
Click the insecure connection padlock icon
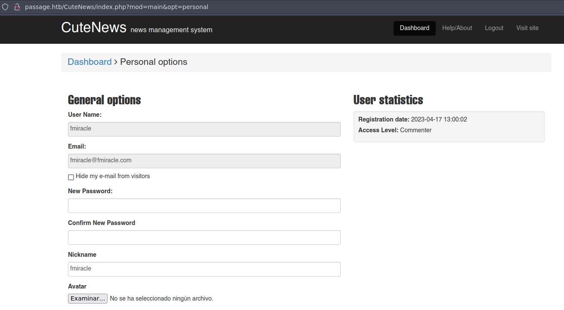[17, 7]
